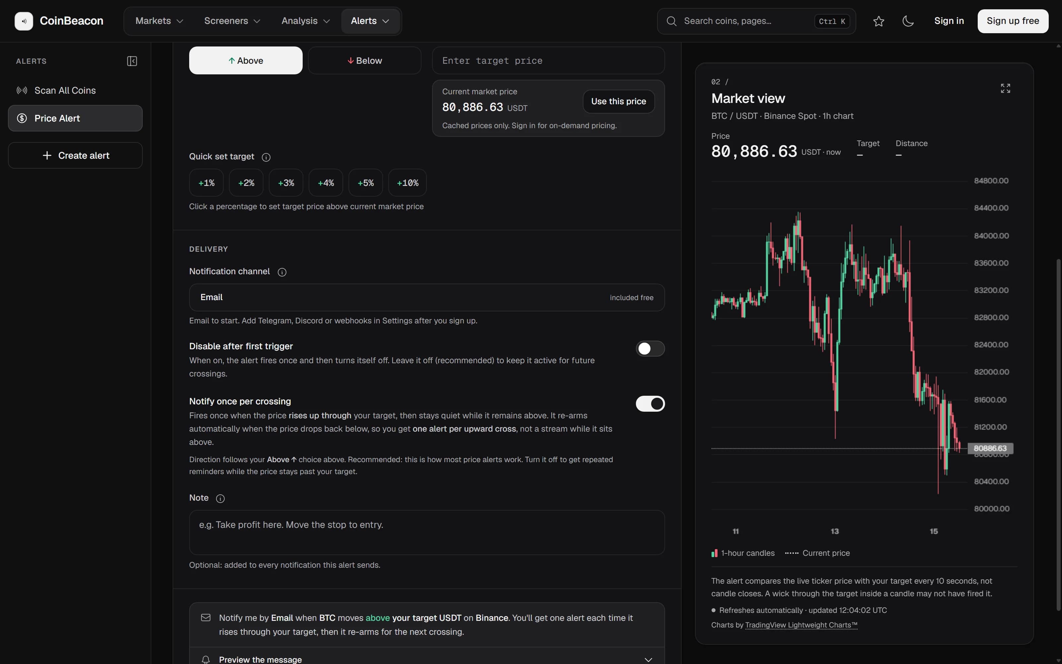
Task: Click the favorites star icon
Action: [878, 21]
